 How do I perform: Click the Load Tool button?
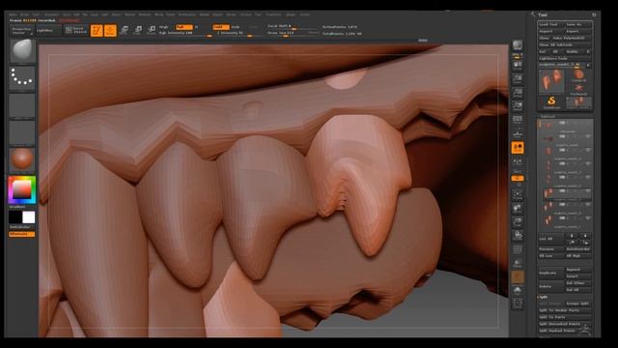[550, 24]
